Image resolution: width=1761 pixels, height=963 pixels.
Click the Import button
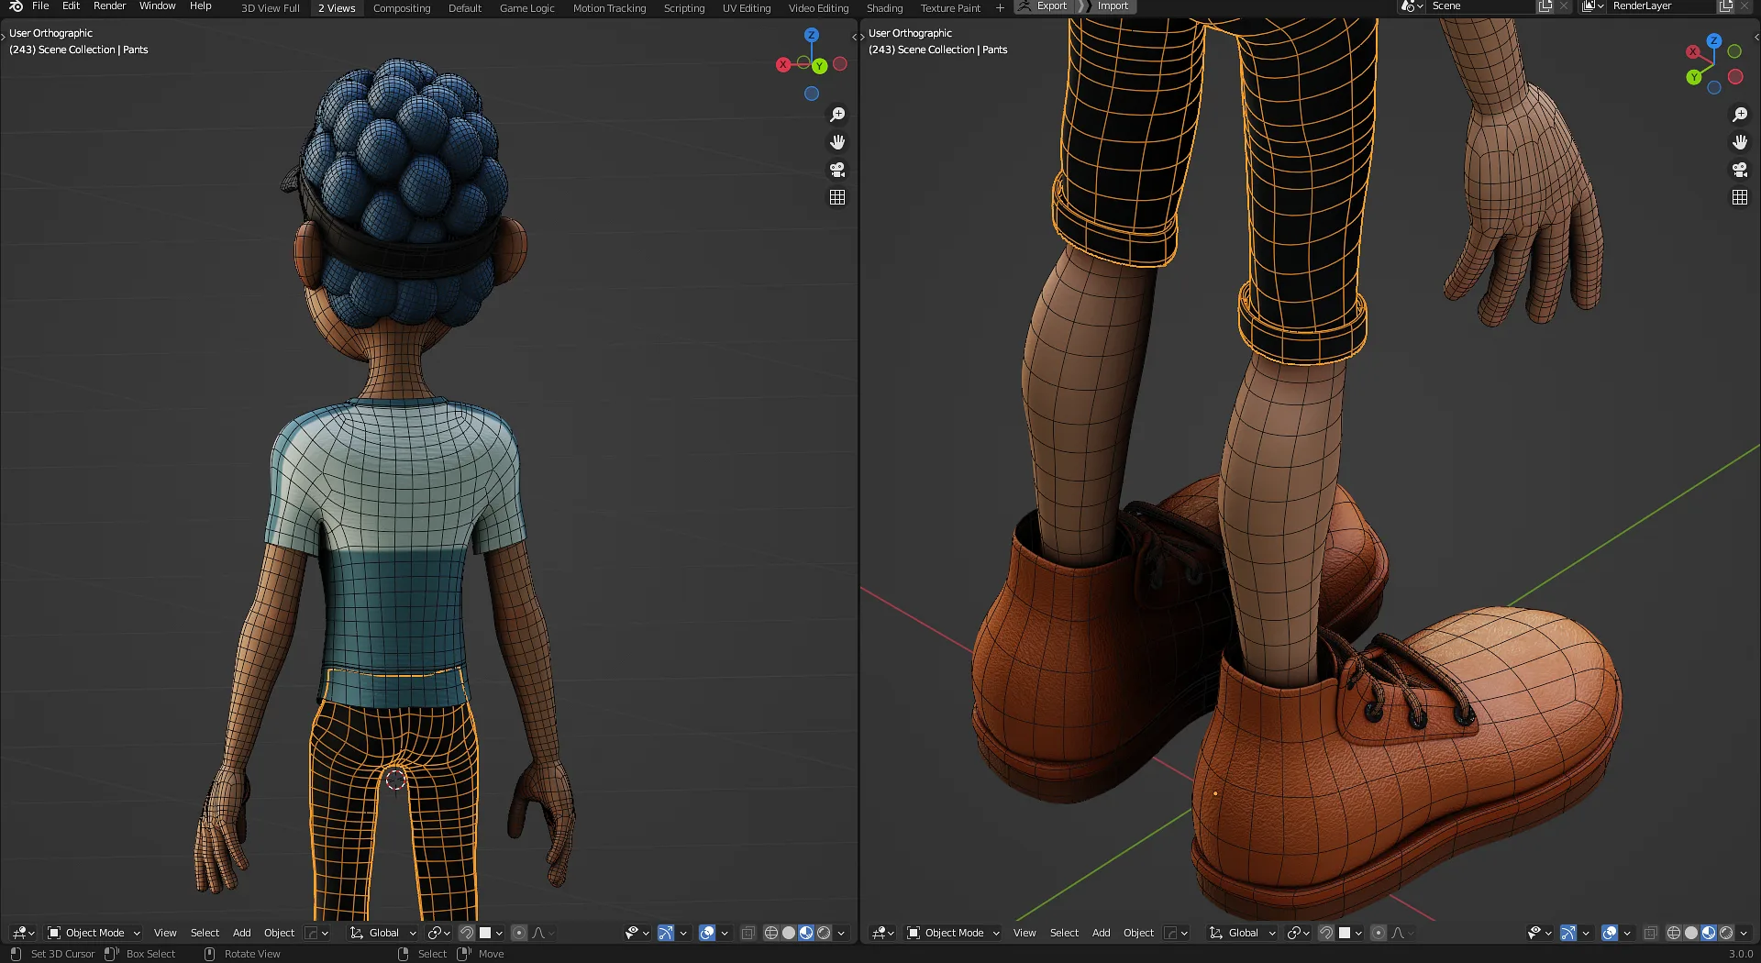coord(1111,6)
